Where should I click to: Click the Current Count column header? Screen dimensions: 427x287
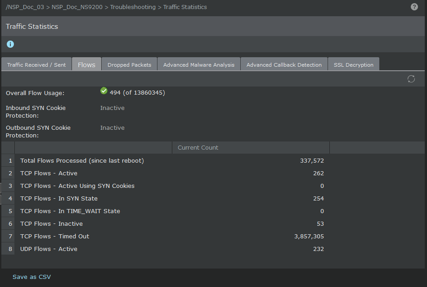point(251,148)
